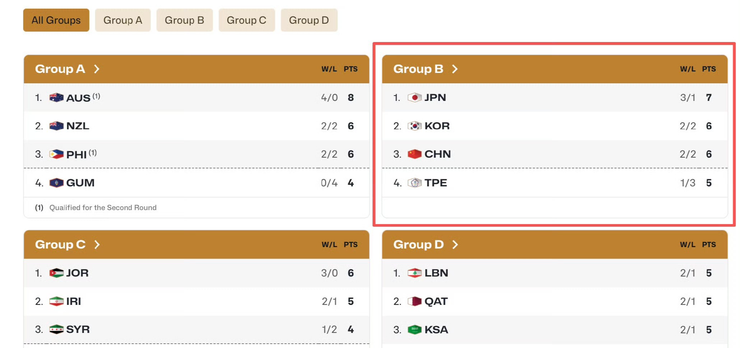Open the PHI team link
Viewport: 740px width, 348px height.
click(77, 155)
